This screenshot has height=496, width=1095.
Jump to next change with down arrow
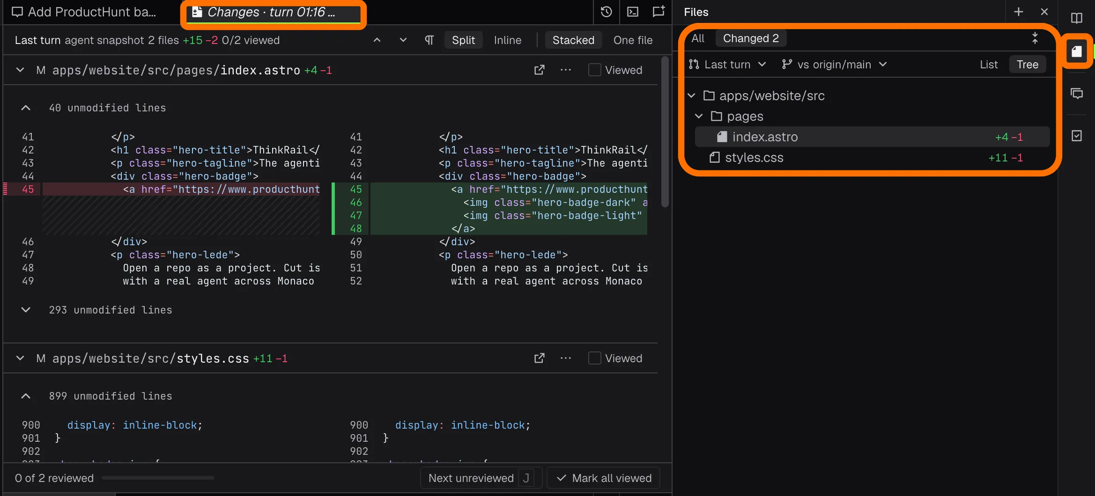pyautogui.click(x=403, y=40)
